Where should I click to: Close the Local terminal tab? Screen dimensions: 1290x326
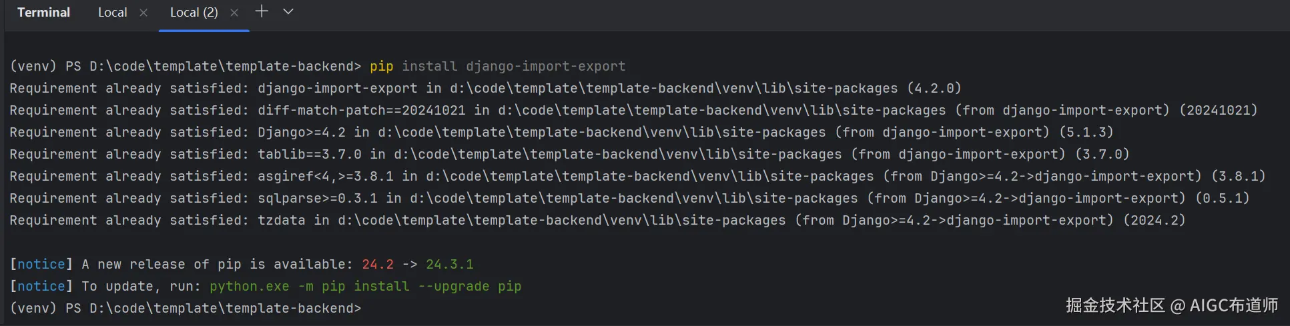143,13
